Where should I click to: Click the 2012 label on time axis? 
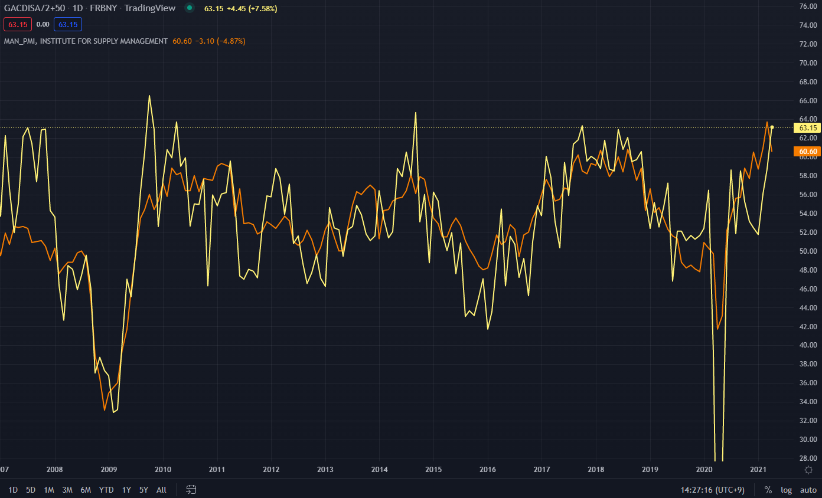coord(271,470)
